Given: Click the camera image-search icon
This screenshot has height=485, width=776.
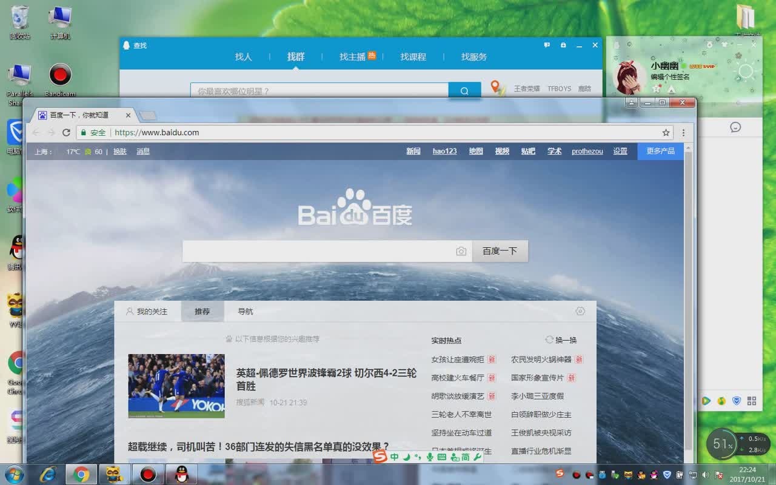Looking at the screenshot, I should [x=461, y=251].
